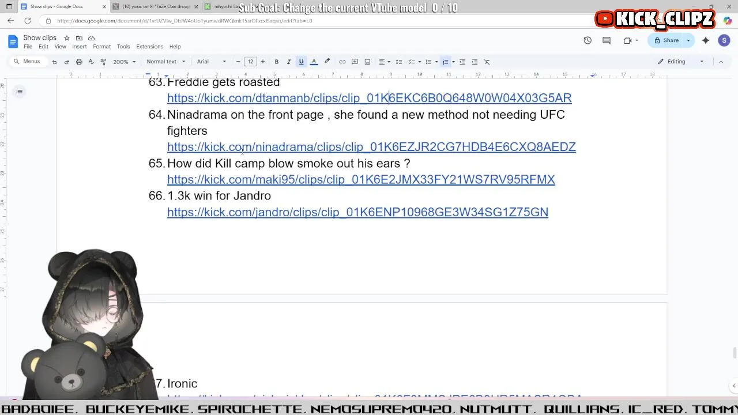
Task: Go back in browser history
Action: point(10,21)
